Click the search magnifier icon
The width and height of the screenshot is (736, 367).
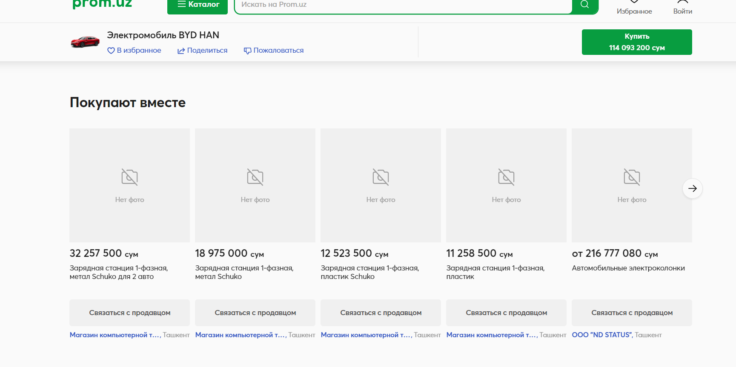[585, 5]
